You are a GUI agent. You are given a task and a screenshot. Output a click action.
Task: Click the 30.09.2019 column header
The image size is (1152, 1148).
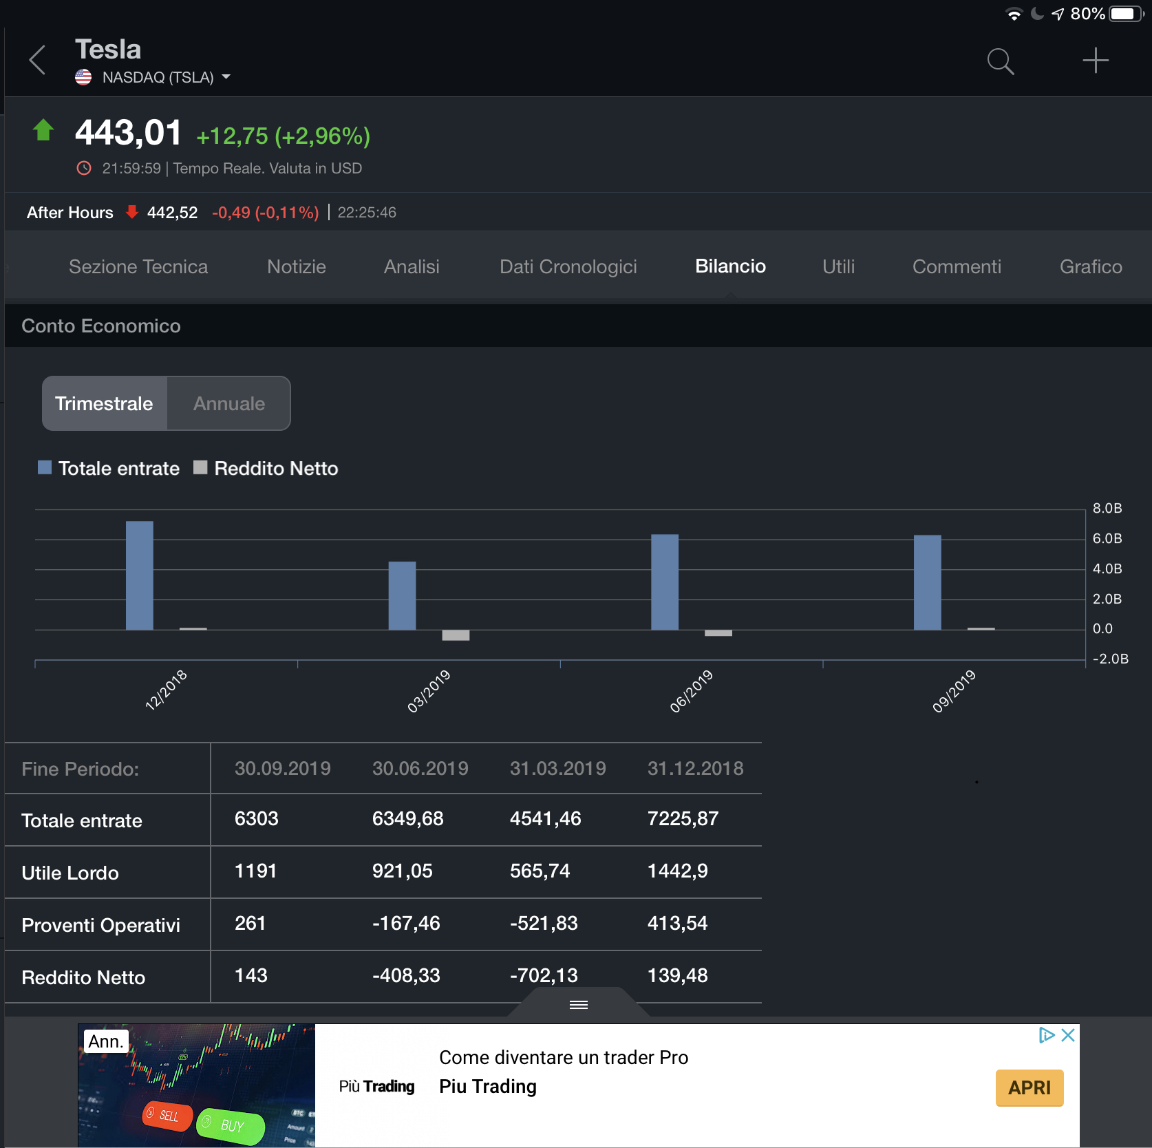coord(282,768)
